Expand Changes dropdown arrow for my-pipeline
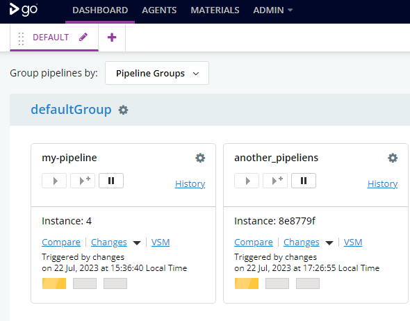 tap(137, 243)
